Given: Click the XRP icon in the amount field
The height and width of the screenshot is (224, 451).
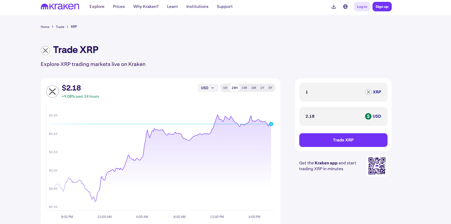Looking at the screenshot, I should pos(369,92).
